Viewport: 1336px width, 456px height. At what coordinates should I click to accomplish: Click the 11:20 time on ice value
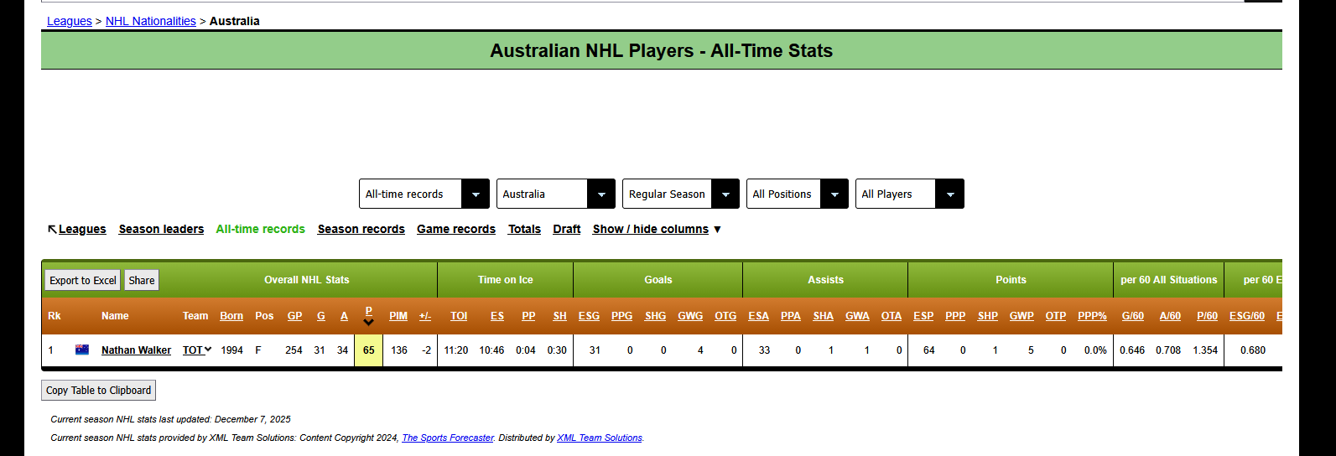[x=456, y=350]
